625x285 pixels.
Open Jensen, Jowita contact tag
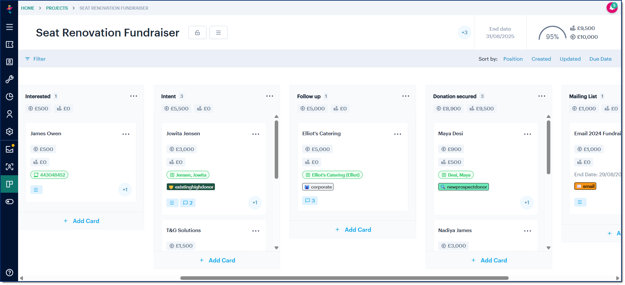(188, 175)
